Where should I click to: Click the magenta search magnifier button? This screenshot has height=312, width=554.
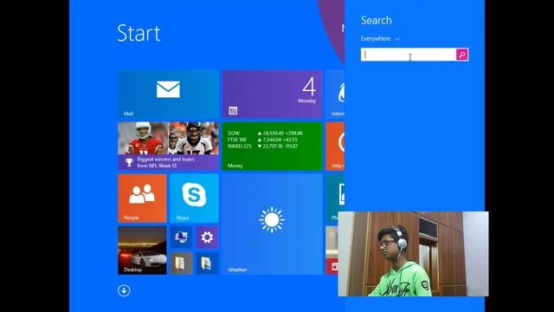click(x=461, y=55)
